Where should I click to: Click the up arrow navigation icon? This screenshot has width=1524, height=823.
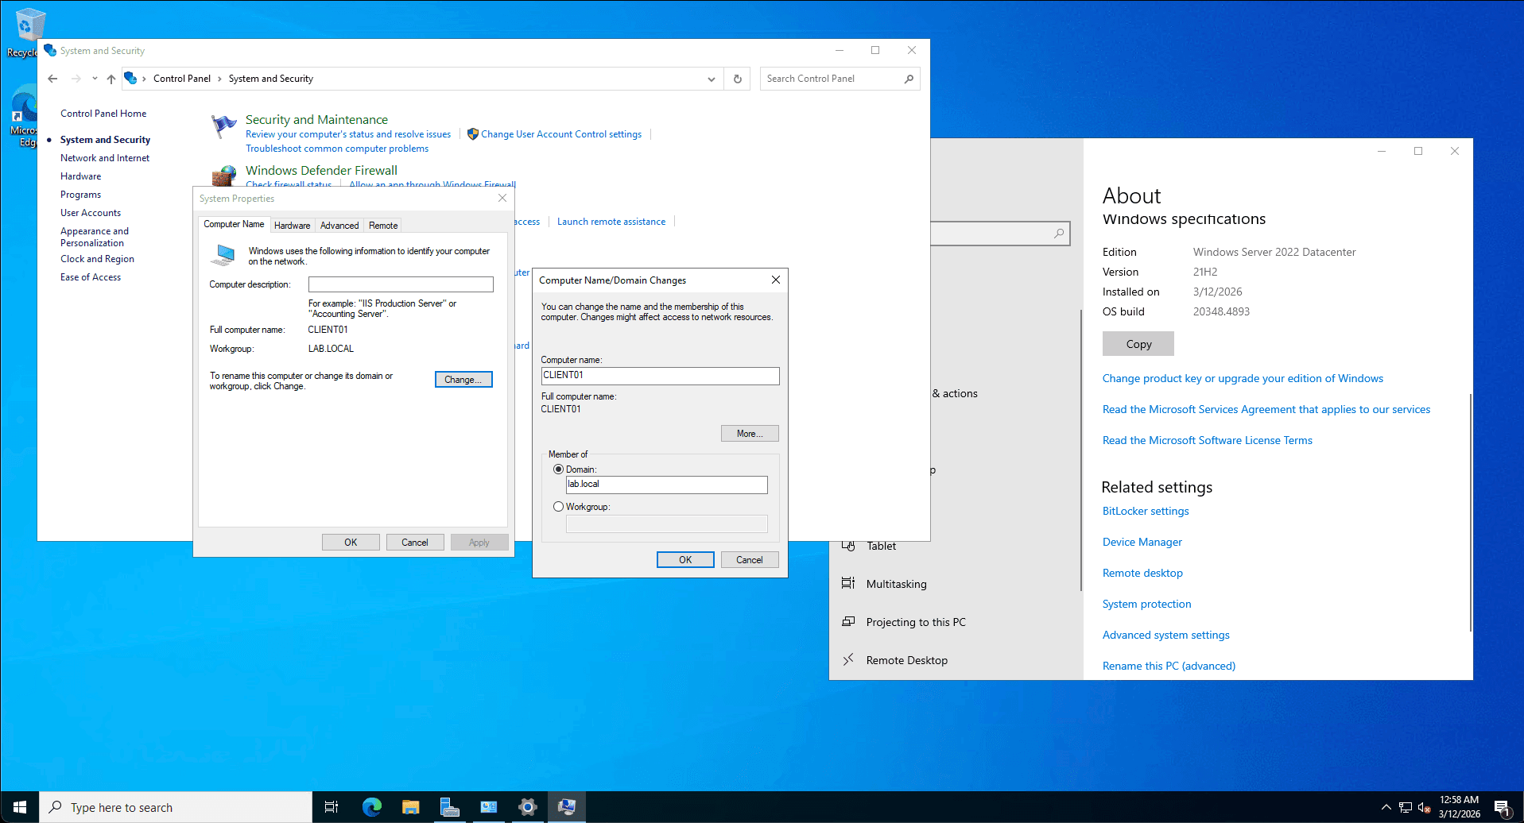tap(111, 79)
